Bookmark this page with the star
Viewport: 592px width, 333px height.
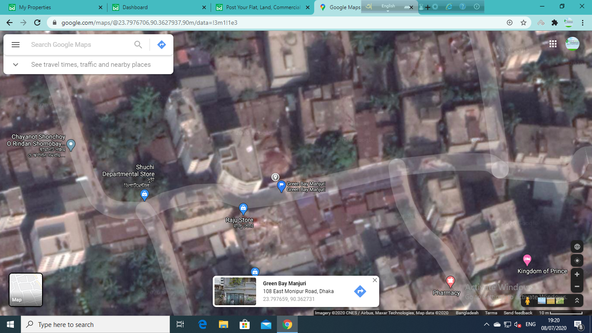tap(524, 23)
